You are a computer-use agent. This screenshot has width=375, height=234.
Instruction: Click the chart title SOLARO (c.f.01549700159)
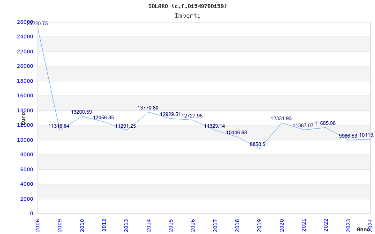coord(187,6)
